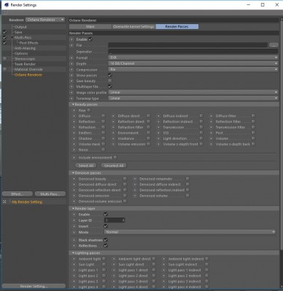Open the Renderer Octane Renderer dropdown
Screen dimensions: 283x291
(45, 20)
